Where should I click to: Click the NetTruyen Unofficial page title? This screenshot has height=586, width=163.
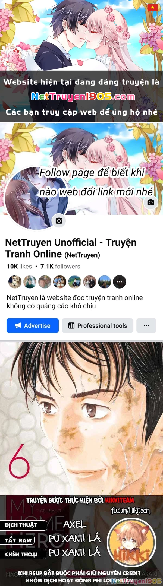(x=71, y=248)
